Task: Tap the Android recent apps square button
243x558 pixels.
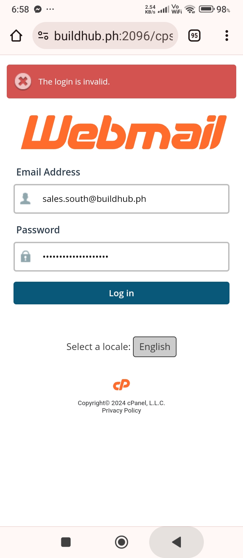Action: [x=66, y=542]
